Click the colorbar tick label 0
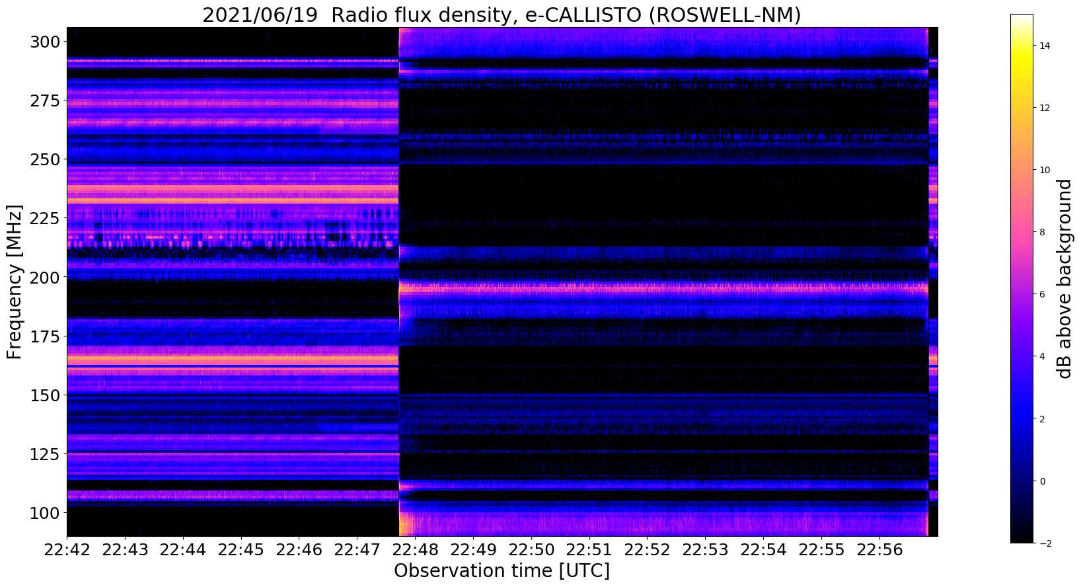 point(1043,481)
